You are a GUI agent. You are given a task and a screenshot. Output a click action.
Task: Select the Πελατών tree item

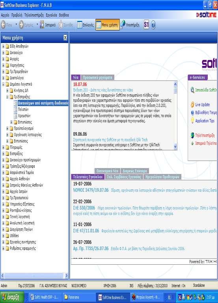pos(23,110)
